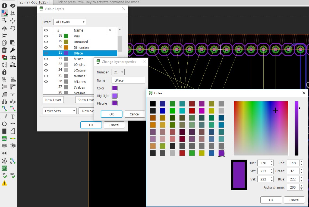Click OK in Change layer properties
The width and height of the screenshot is (309, 207).
coord(112,114)
